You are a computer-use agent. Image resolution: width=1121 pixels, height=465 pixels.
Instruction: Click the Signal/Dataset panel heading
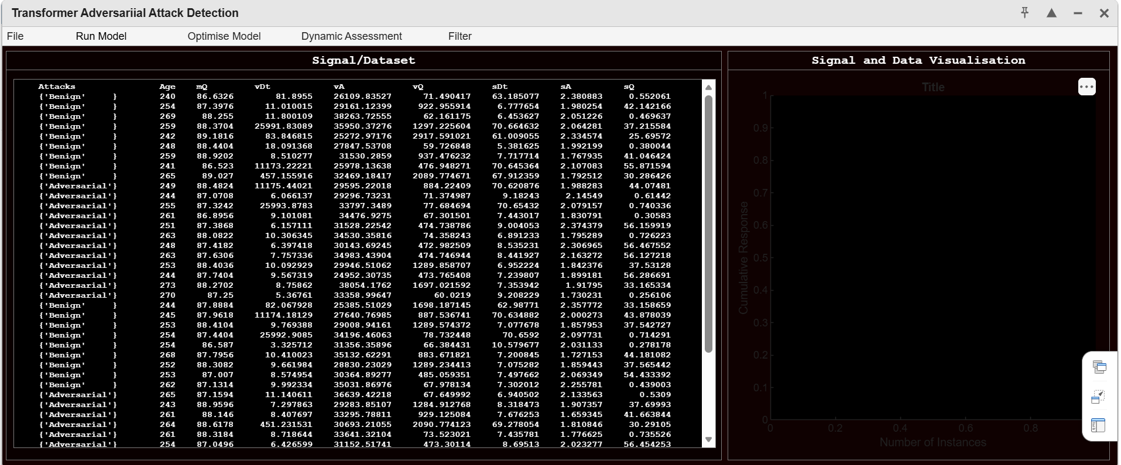point(364,60)
